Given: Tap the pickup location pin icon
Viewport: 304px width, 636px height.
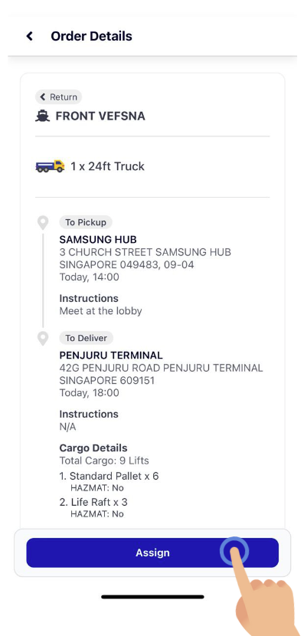Looking at the screenshot, I should tap(43, 223).
